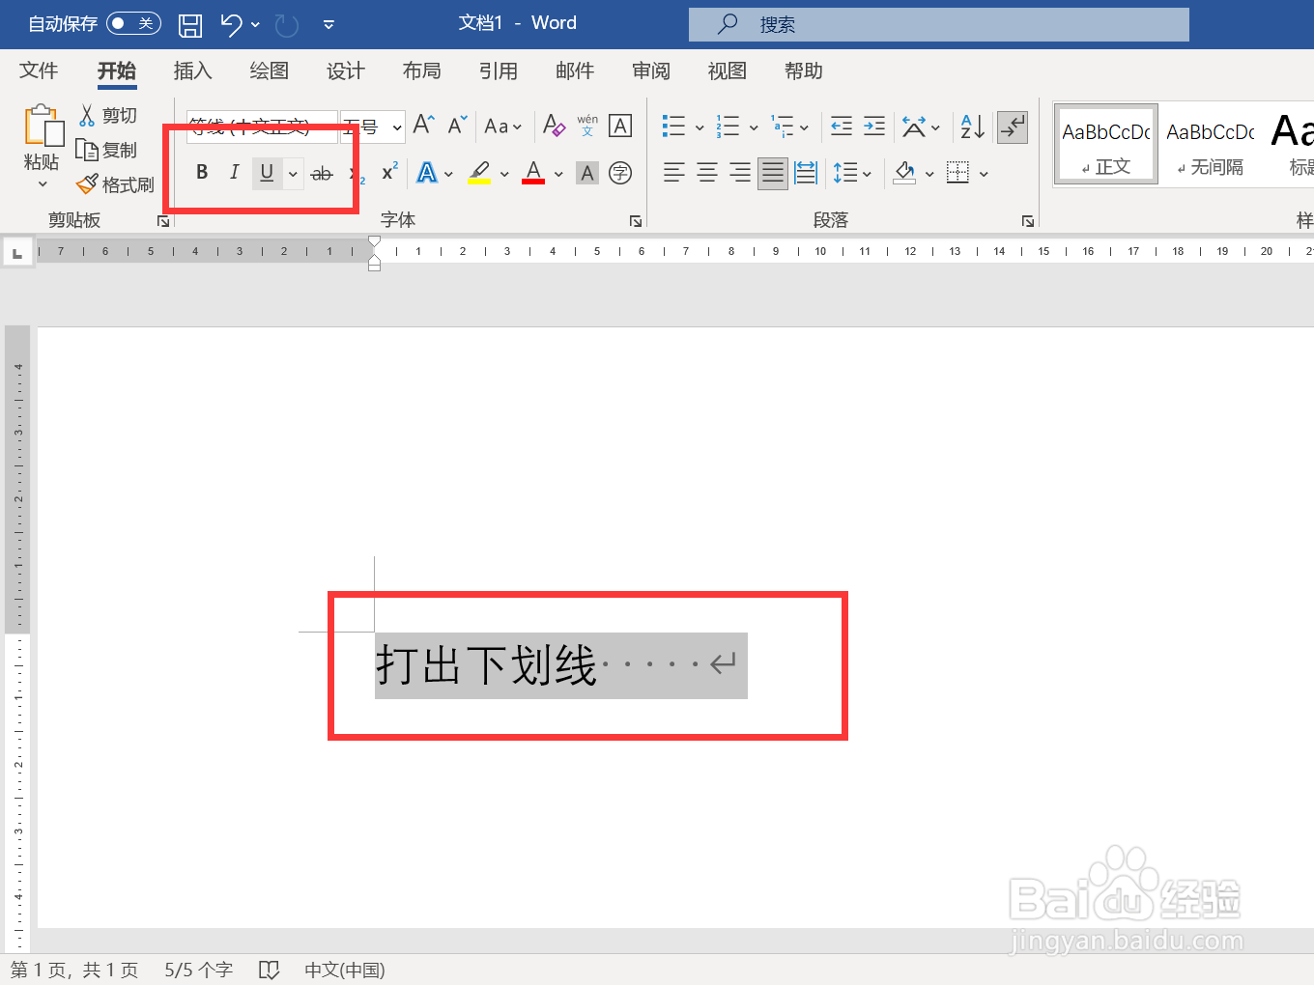Open the 文件 menu tab
The width and height of the screenshot is (1314, 985).
tap(39, 70)
